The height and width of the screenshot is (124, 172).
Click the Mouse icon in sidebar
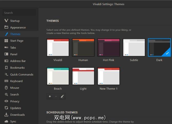point(6,88)
